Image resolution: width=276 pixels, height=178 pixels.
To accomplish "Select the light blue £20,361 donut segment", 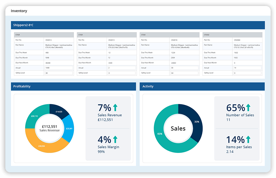I will click(69, 129).
